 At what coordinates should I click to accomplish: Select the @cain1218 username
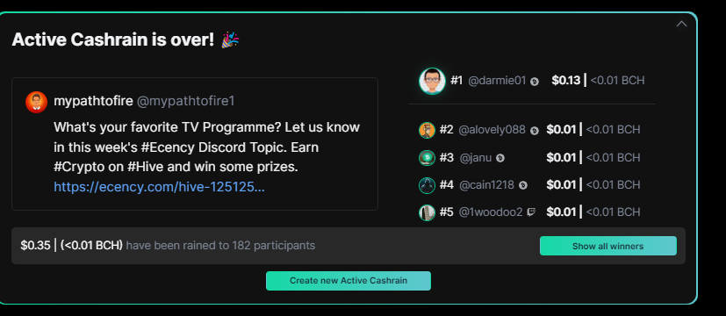pos(486,185)
